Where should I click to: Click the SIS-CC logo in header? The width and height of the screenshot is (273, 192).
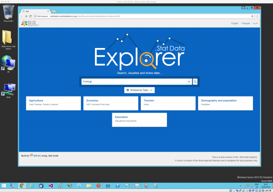point(30,23)
